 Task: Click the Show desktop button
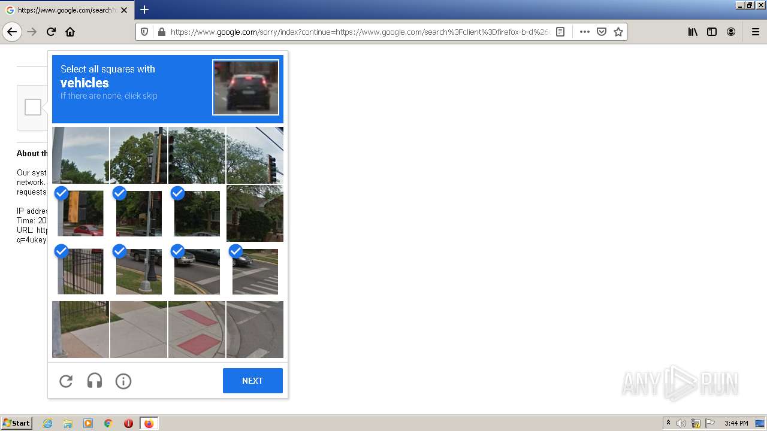(760, 423)
